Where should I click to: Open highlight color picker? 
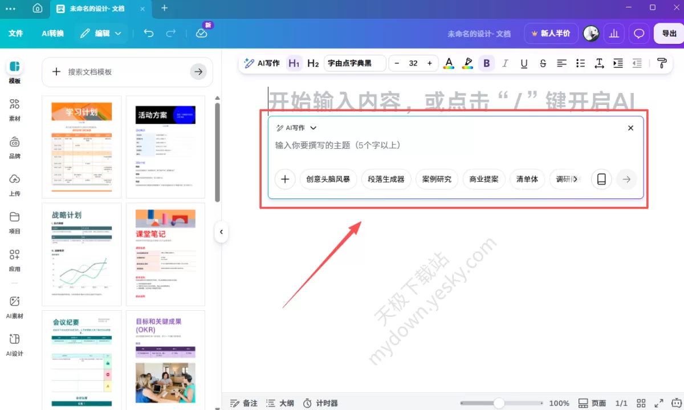pos(468,63)
